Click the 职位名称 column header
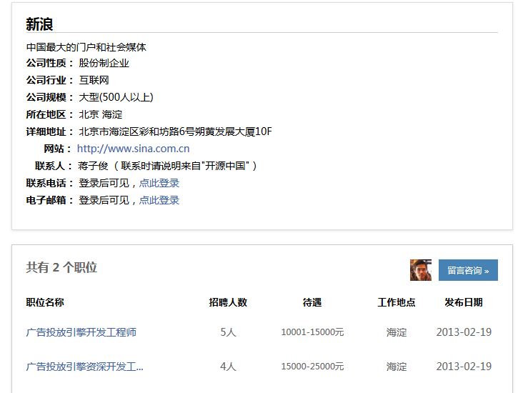Viewport: 518px width, 393px height. pos(45,302)
